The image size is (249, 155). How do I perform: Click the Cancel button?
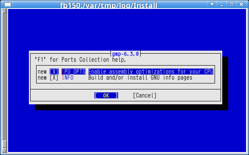(x=144, y=95)
